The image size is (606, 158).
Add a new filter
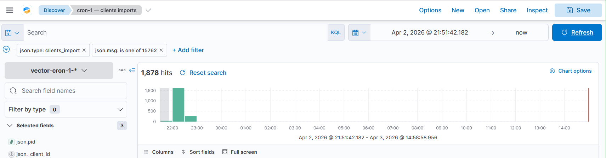coord(188,50)
